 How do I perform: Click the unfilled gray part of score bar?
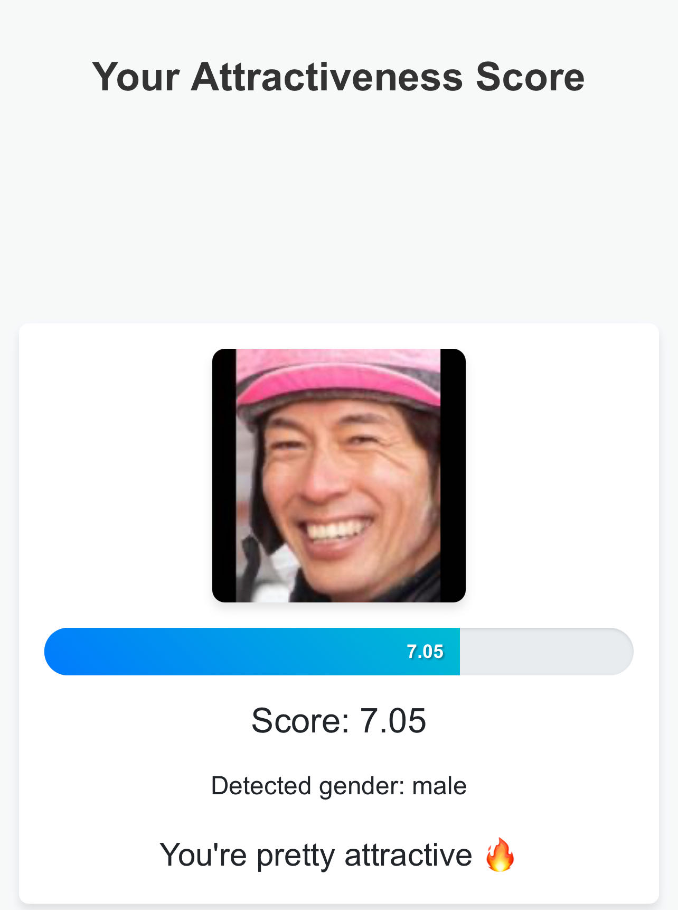[x=547, y=652]
